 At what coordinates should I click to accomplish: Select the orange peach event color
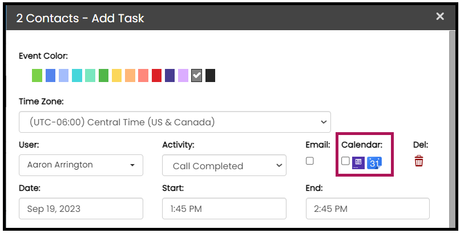pos(130,76)
